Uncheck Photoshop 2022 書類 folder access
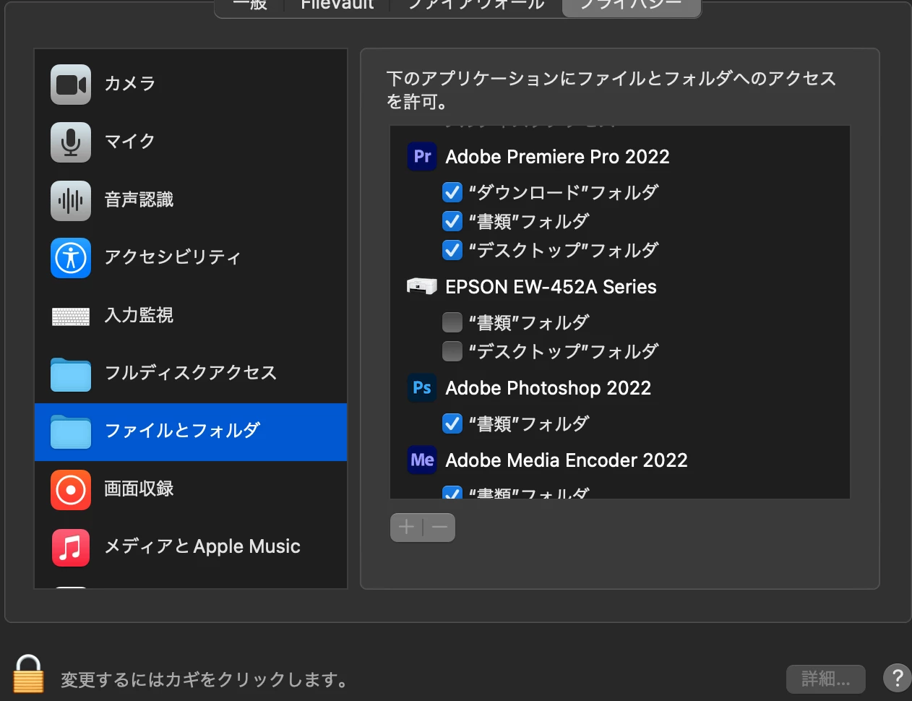Viewport: 912px width, 701px height. 452,423
